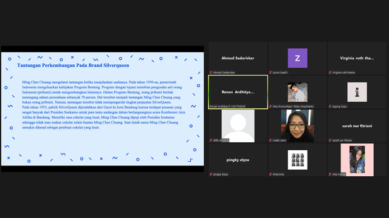Click the 'Agung Sups' name label

tap(339, 107)
